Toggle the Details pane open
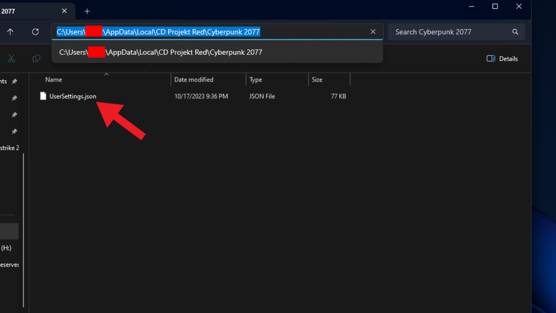The height and width of the screenshot is (313, 556). (502, 58)
